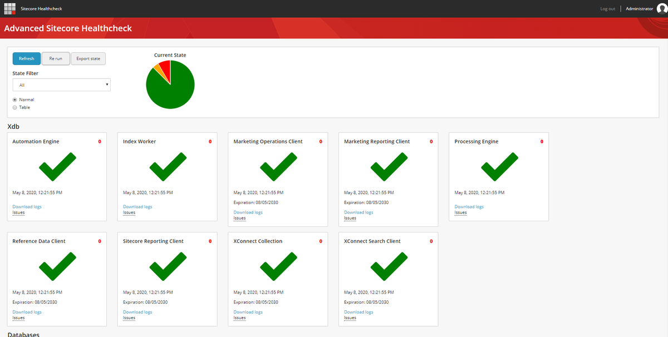Image resolution: width=668 pixels, height=337 pixels.
Task: Click Reference Data Client red error count
Action: (x=100, y=241)
